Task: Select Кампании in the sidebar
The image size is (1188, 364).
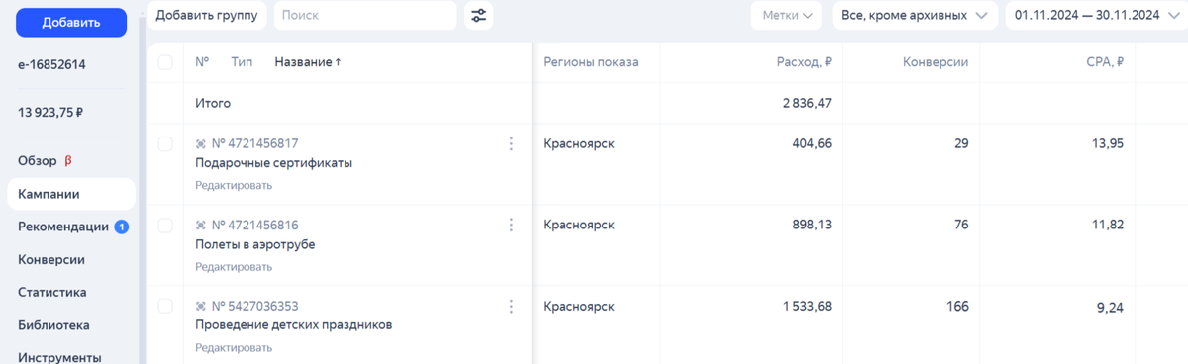Action: (x=71, y=194)
